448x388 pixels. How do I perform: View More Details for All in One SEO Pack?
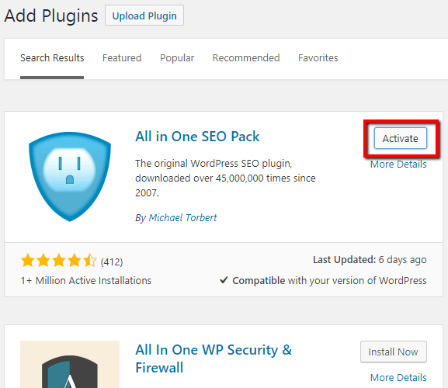[x=398, y=165]
